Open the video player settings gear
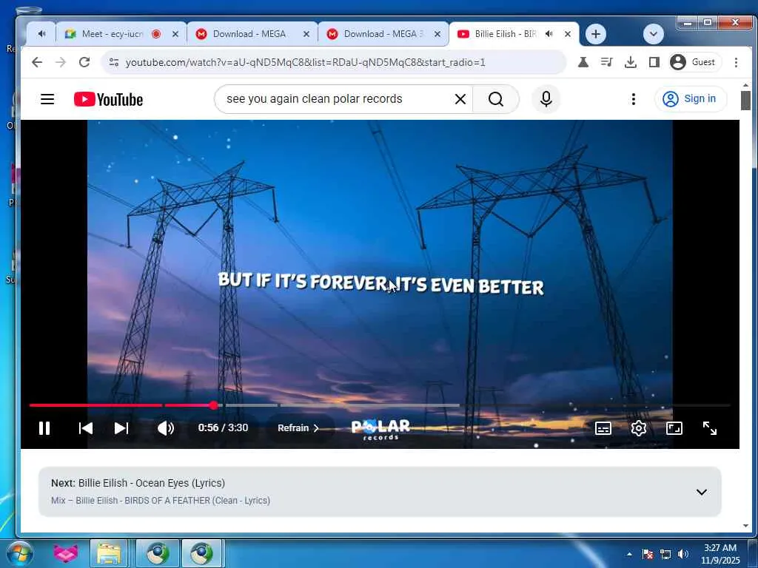The image size is (758, 568). click(x=639, y=428)
